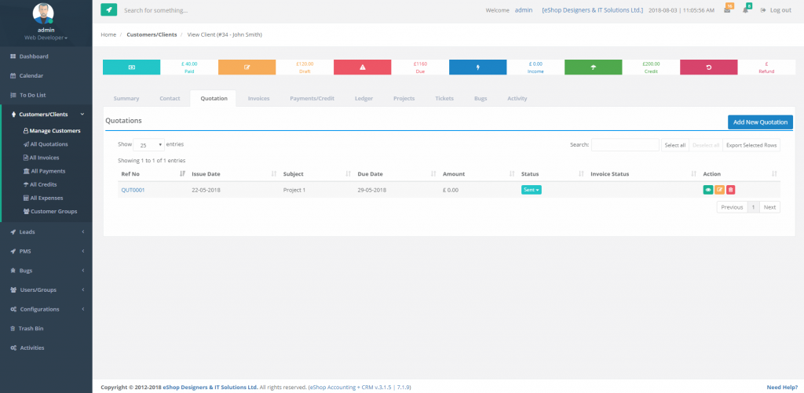
Task: Open the mail envelope notifications icon
Action: click(727, 10)
